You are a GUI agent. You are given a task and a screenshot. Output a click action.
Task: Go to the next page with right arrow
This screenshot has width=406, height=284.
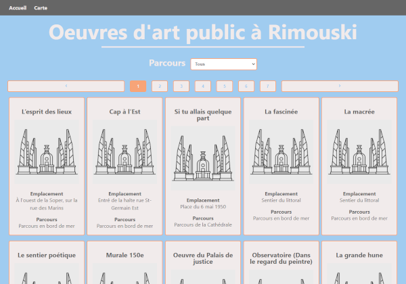point(340,86)
